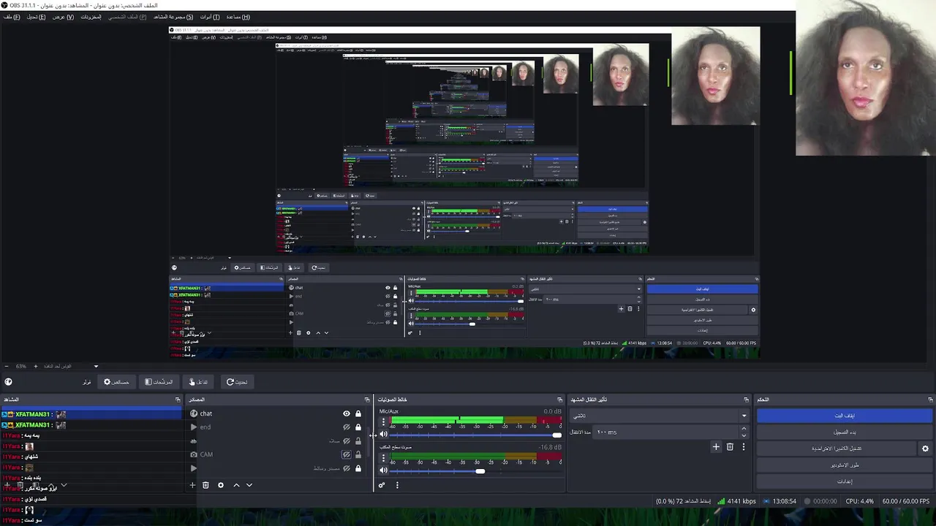The image size is (936, 526).
Task: Show the media source (bottom row) via eye icon
Action: (347, 468)
